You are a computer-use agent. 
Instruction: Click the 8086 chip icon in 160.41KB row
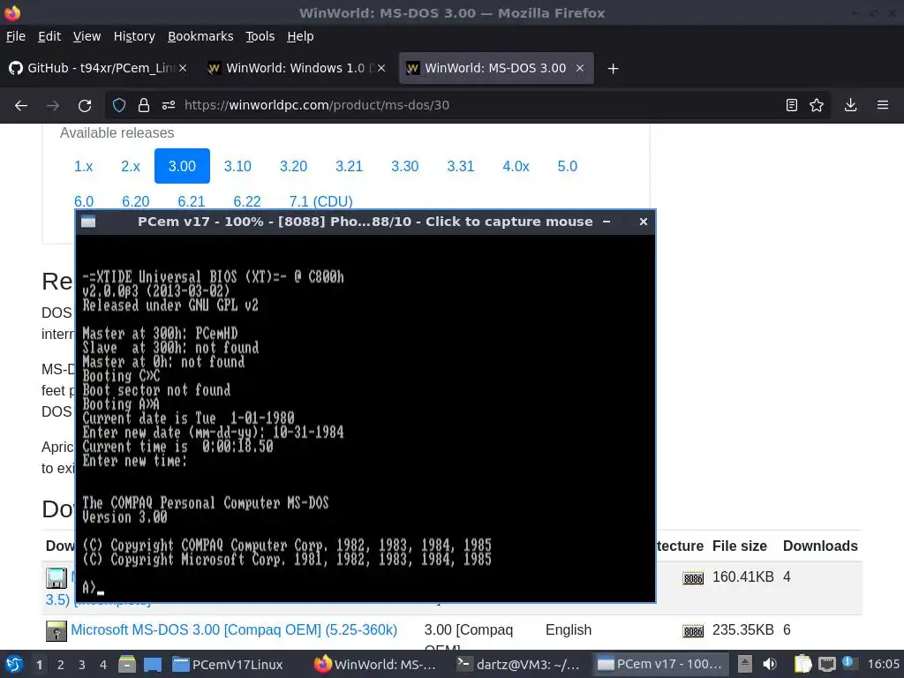pos(693,578)
